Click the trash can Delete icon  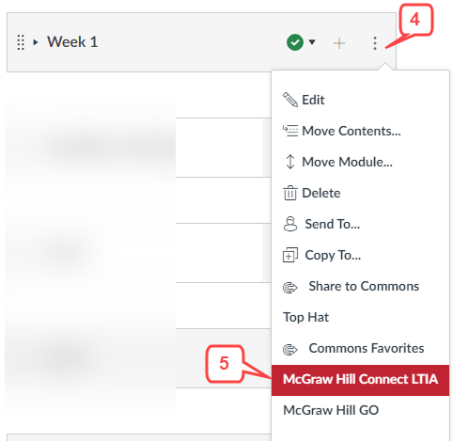tap(290, 193)
